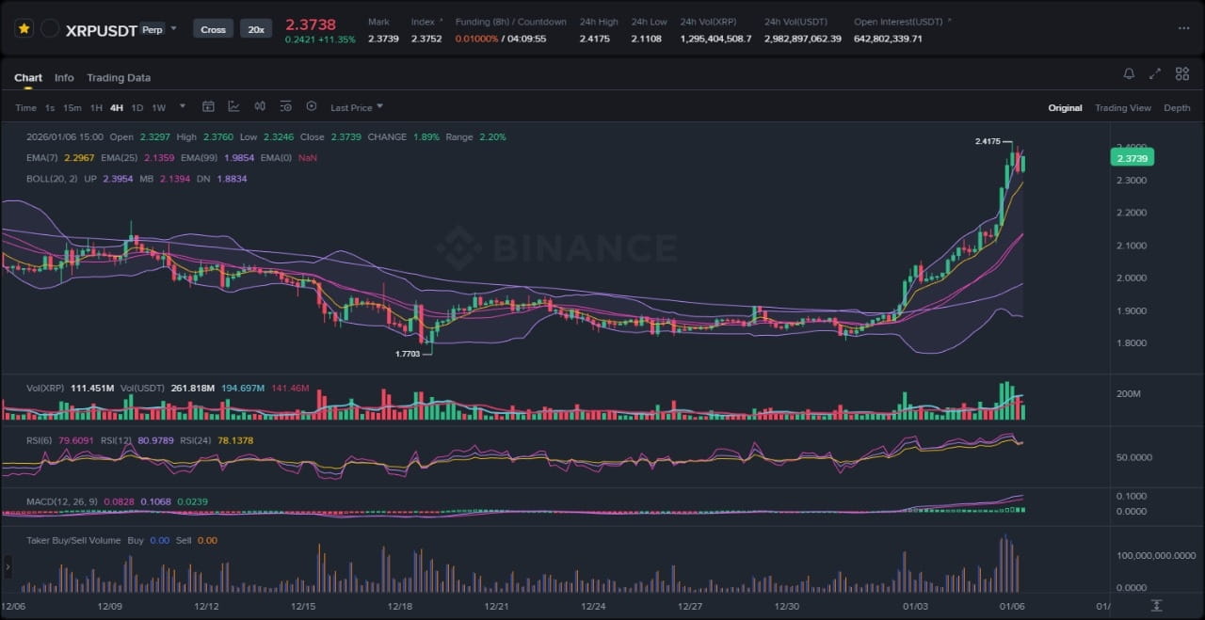Image resolution: width=1205 pixels, height=620 pixels.
Task: Switch to Trading View chart
Action: (x=1122, y=108)
